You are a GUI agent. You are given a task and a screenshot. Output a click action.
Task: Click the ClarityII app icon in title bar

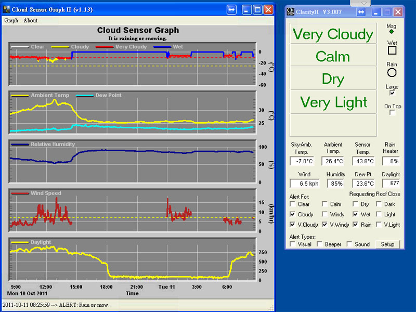291,12
